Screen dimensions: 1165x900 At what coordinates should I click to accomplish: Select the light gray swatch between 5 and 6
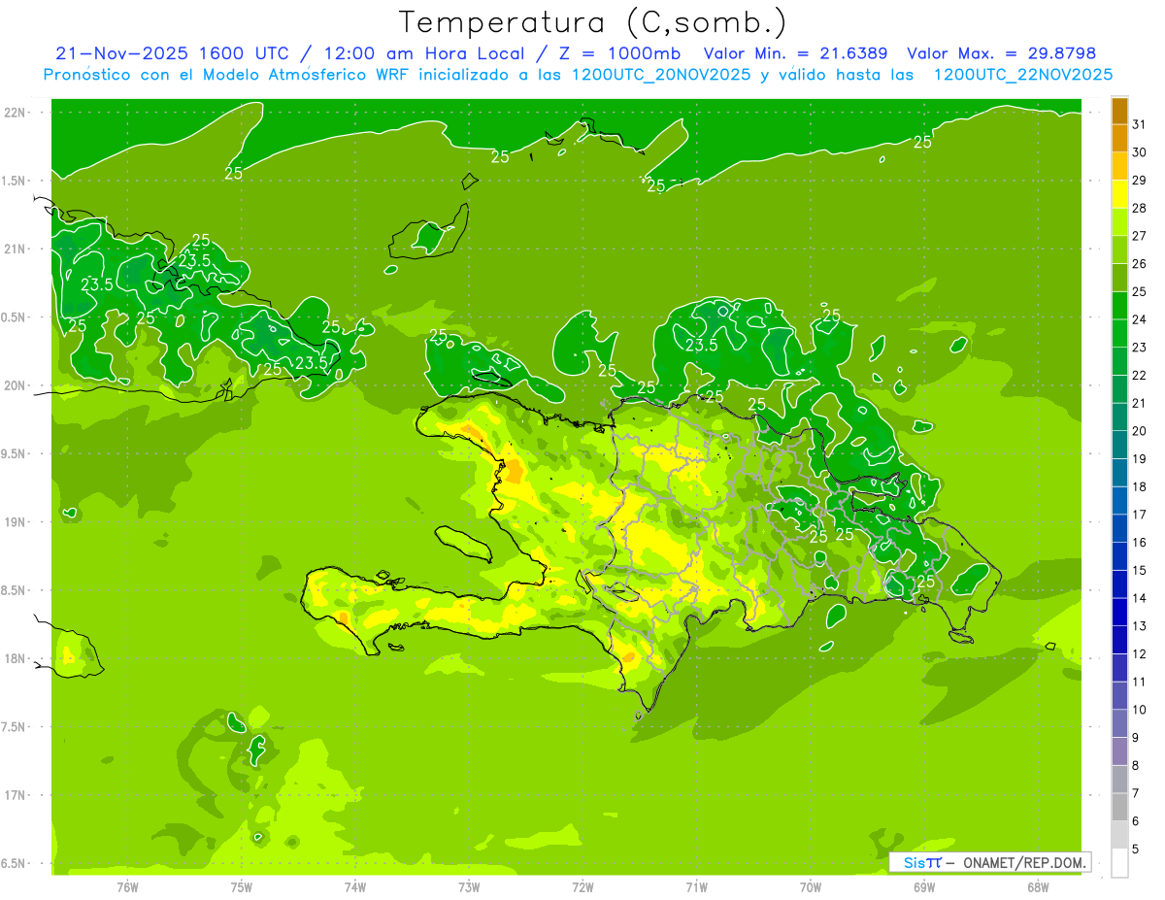pos(1119,835)
